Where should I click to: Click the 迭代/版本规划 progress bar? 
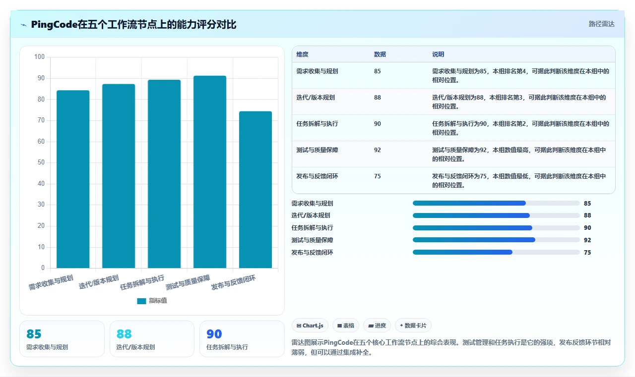tap(496, 215)
